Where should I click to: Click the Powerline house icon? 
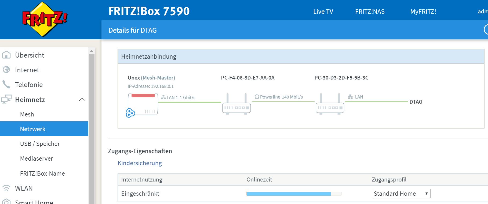(257, 97)
